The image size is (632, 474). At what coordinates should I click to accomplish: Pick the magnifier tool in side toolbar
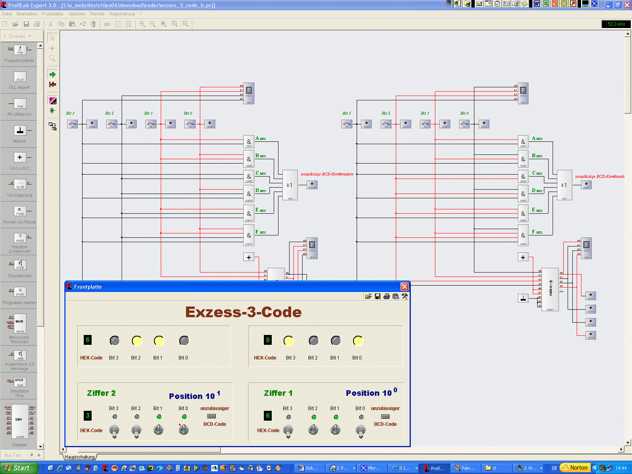52,58
